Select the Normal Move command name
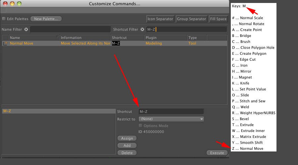The image size is (298, 165). 22,43
